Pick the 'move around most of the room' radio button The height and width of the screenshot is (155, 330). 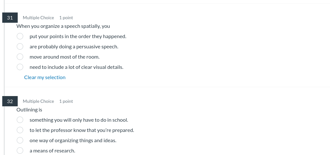[x=20, y=57]
